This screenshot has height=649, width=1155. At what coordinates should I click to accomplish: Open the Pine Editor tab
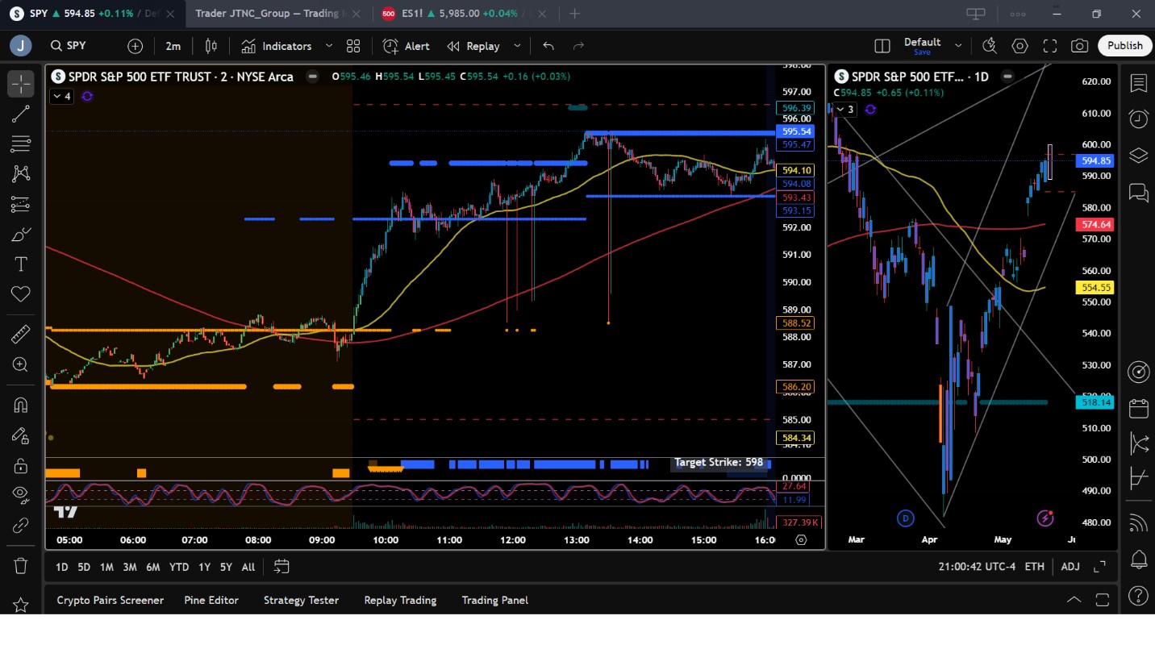[x=211, y=600]
